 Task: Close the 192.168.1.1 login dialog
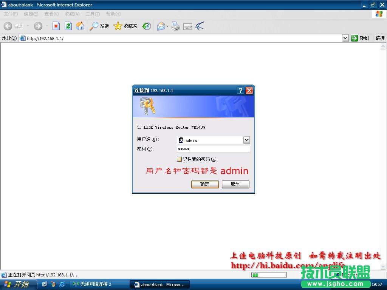[x=249, y=91]
